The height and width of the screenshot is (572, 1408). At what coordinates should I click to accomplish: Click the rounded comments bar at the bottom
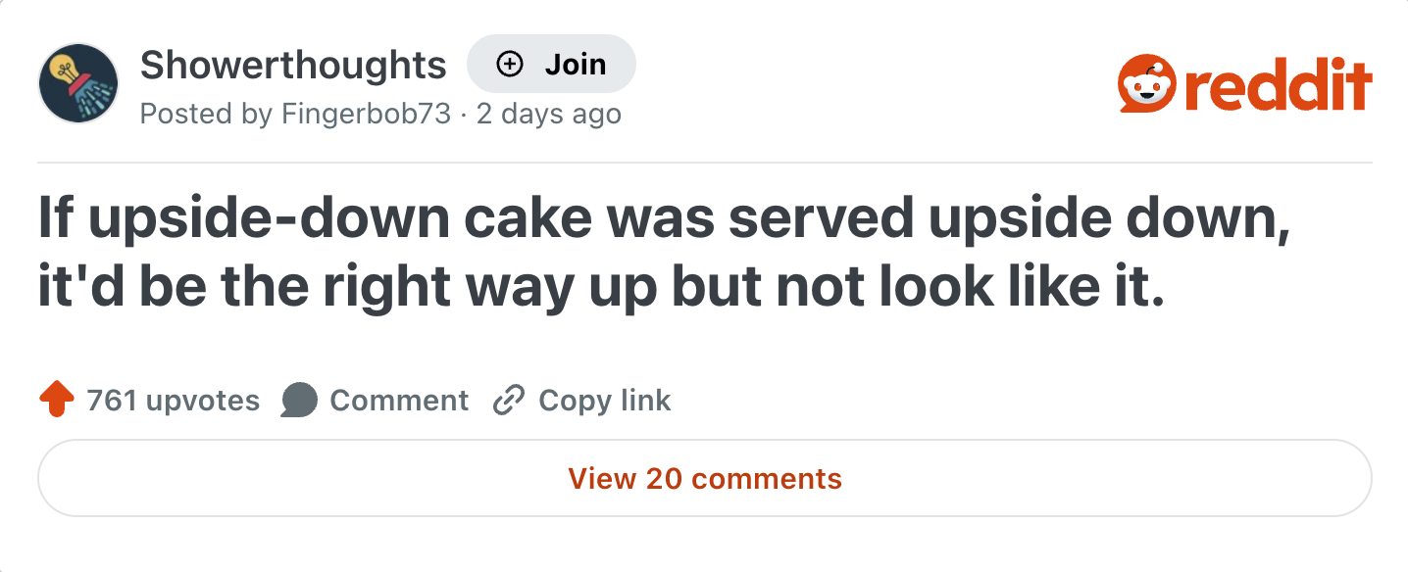click(x=703, y=479)
